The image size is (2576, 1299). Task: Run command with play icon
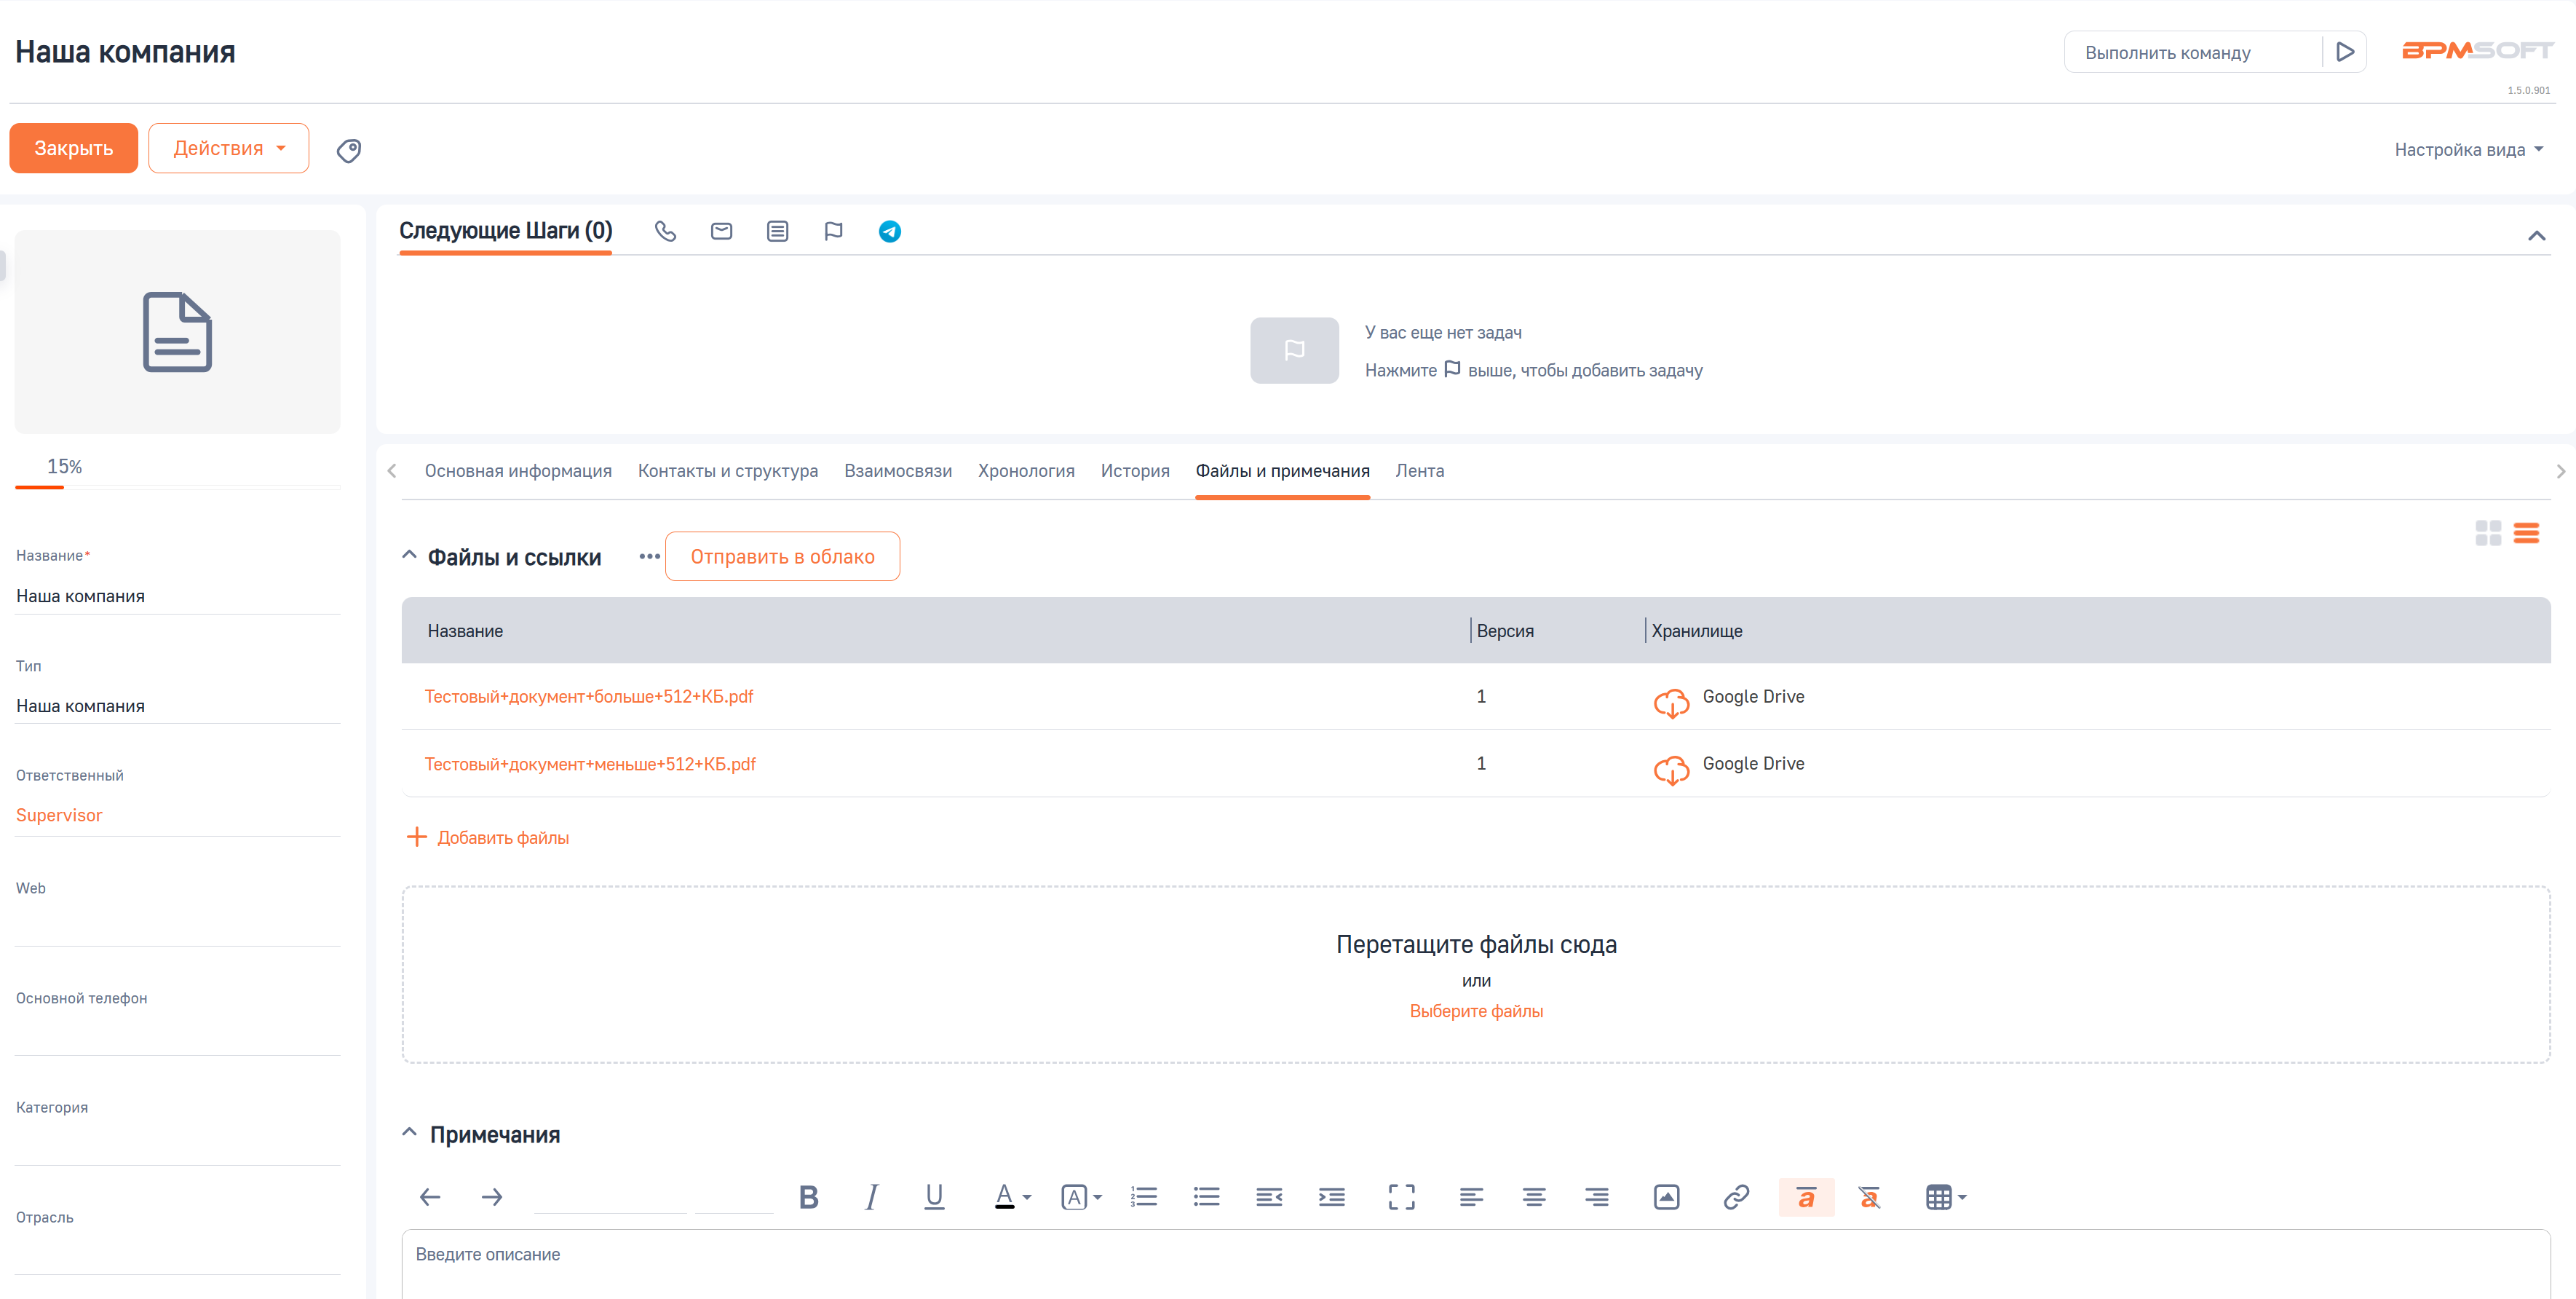[2344, 52]
